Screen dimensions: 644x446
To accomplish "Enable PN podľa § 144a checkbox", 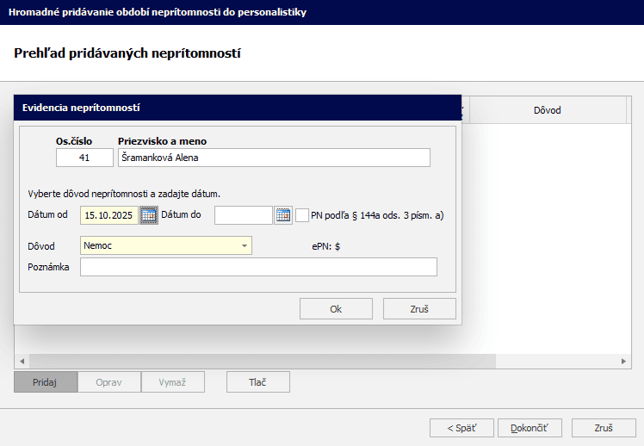I will pyautogui.click(x=302, y=215).
